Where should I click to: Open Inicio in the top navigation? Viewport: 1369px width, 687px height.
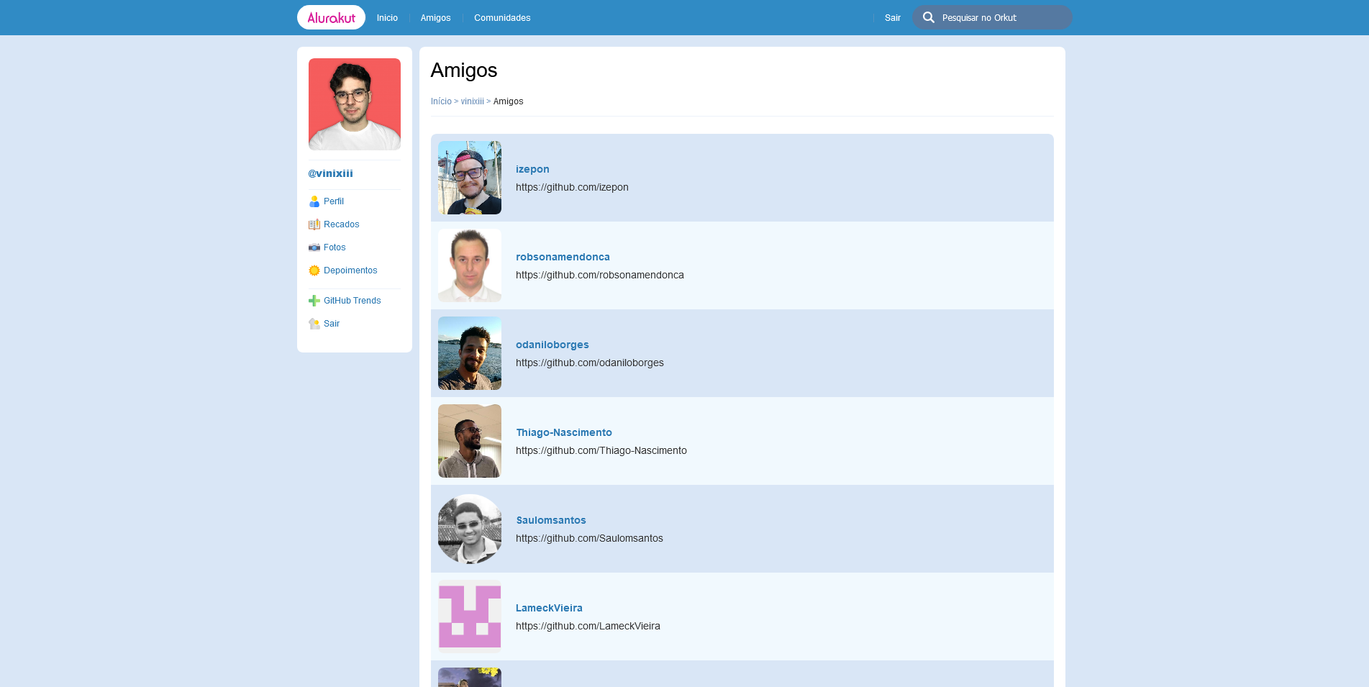click(x=387, y=18)
